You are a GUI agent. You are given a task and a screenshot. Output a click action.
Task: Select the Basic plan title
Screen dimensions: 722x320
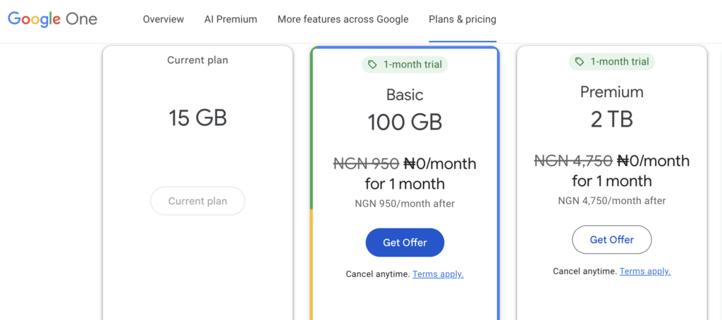point(405,95)
